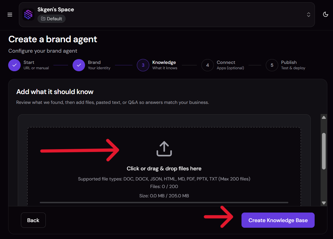Open the hamburger menu
This screenshot has height=239, width=333.
(x=10, y=15)
